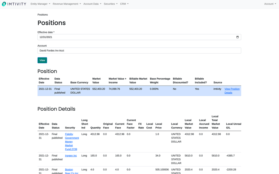Open the Securities navigation menu
279x174 pixels.
pos(111,4)
